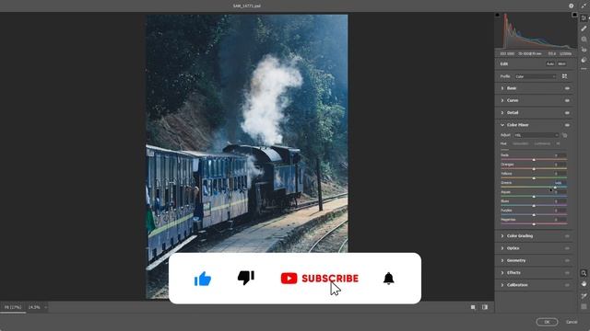Click the histogram graph
Viewport: 590px width, 331px height.
click(x=537, y=31)
